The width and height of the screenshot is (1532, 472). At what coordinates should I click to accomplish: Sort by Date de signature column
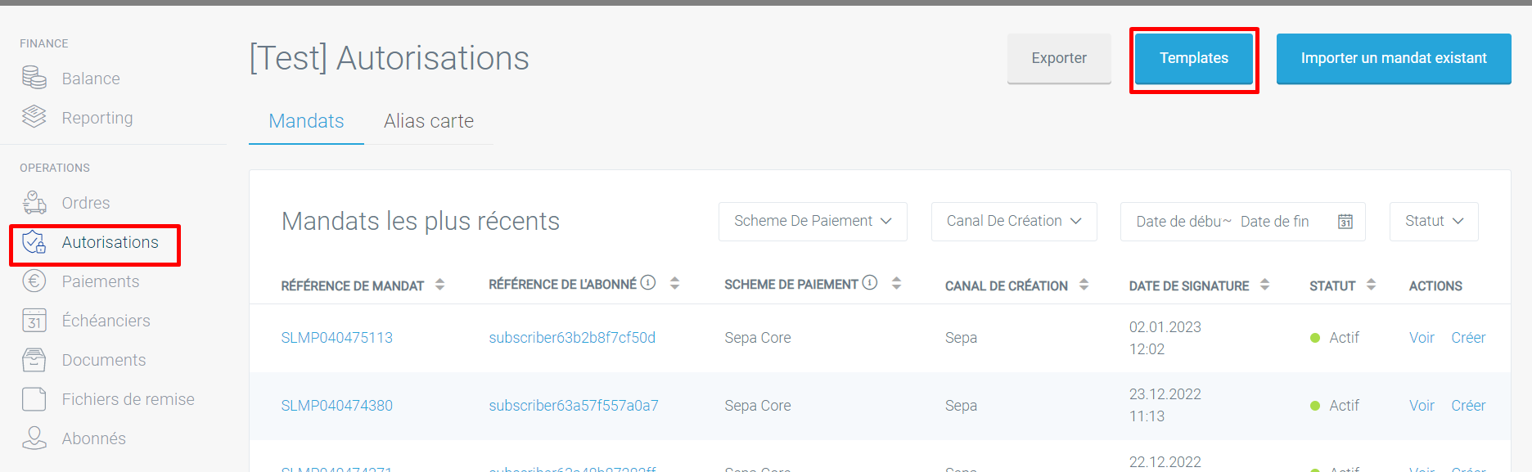pos(1264,284)
